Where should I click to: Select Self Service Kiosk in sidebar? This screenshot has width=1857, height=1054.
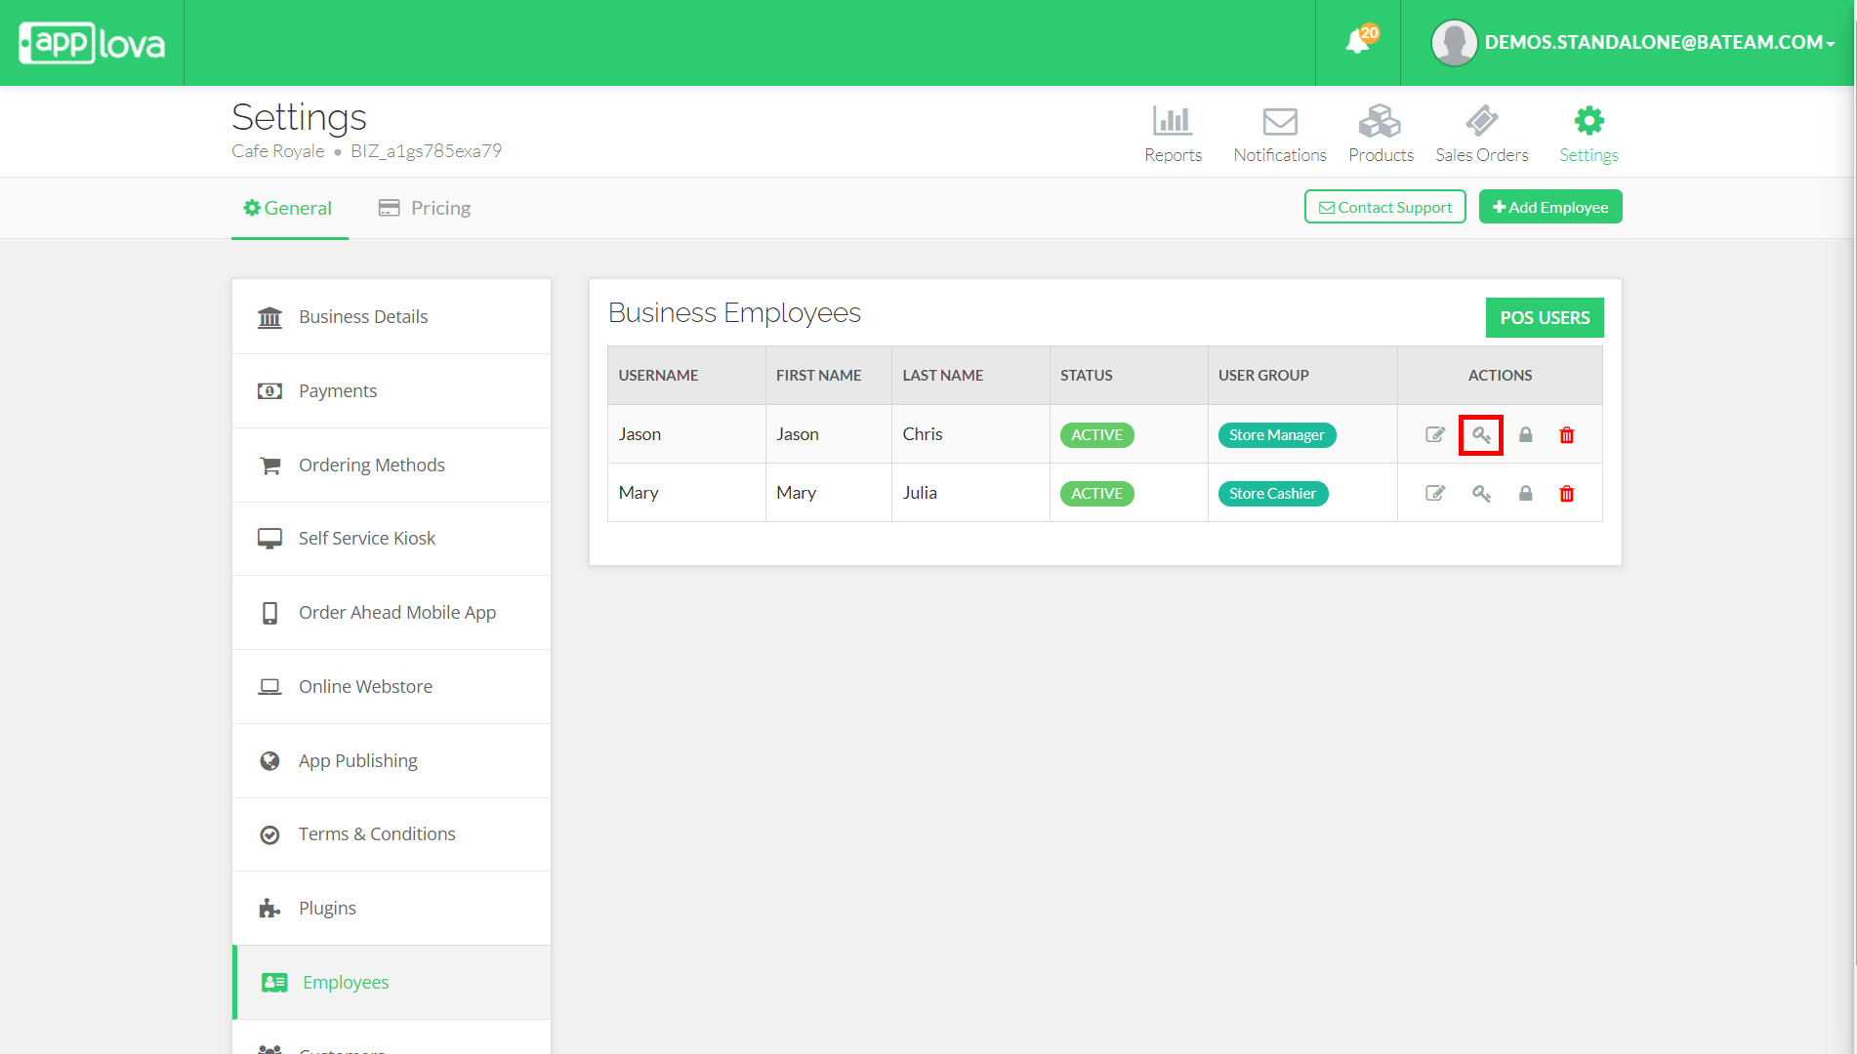[x=367, y=539]
